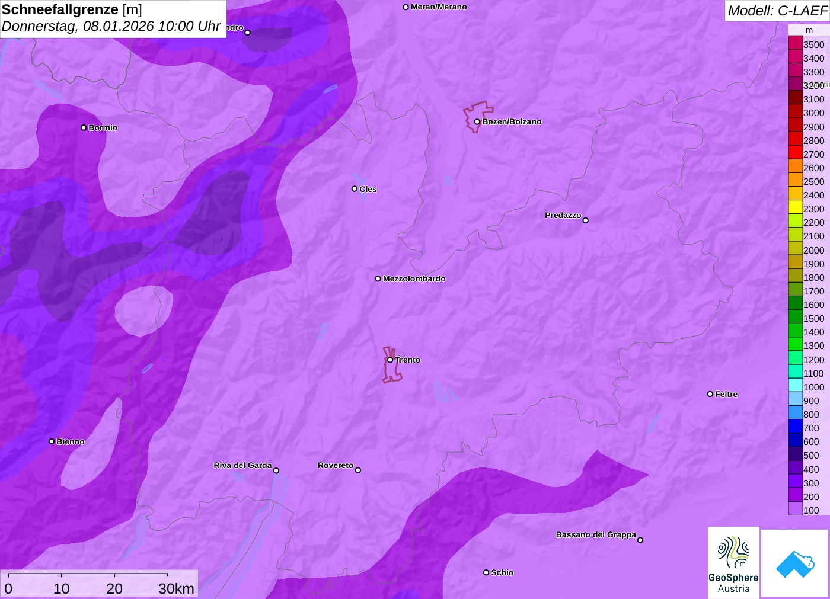Click the Riva del Garda label text

point(243,465)
